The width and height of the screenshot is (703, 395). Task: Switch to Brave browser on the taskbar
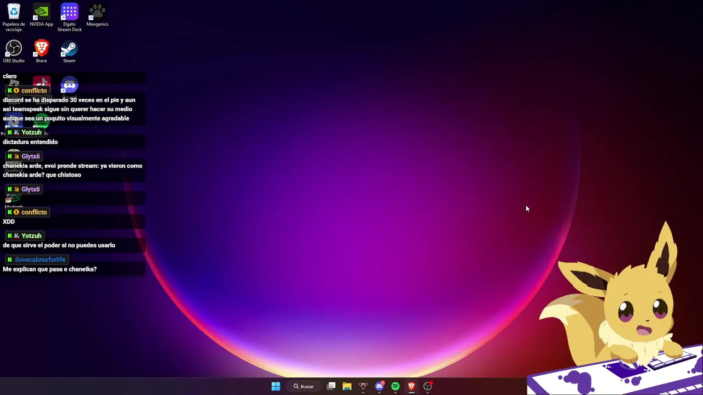pos(411,386)
